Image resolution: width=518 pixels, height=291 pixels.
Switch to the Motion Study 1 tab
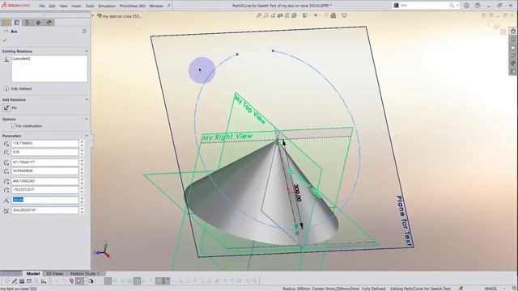(85, 273)
